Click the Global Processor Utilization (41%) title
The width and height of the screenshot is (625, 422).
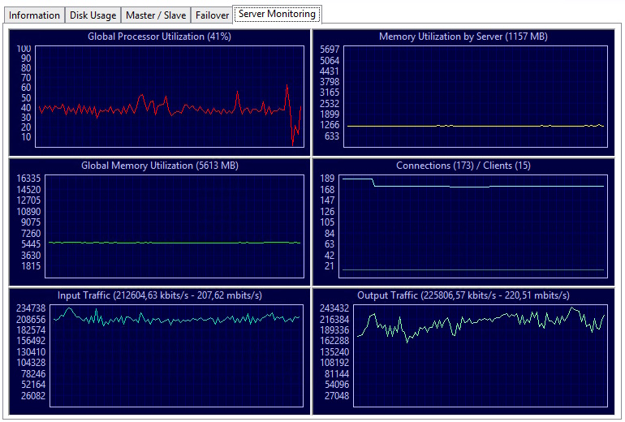coord(159,37)
